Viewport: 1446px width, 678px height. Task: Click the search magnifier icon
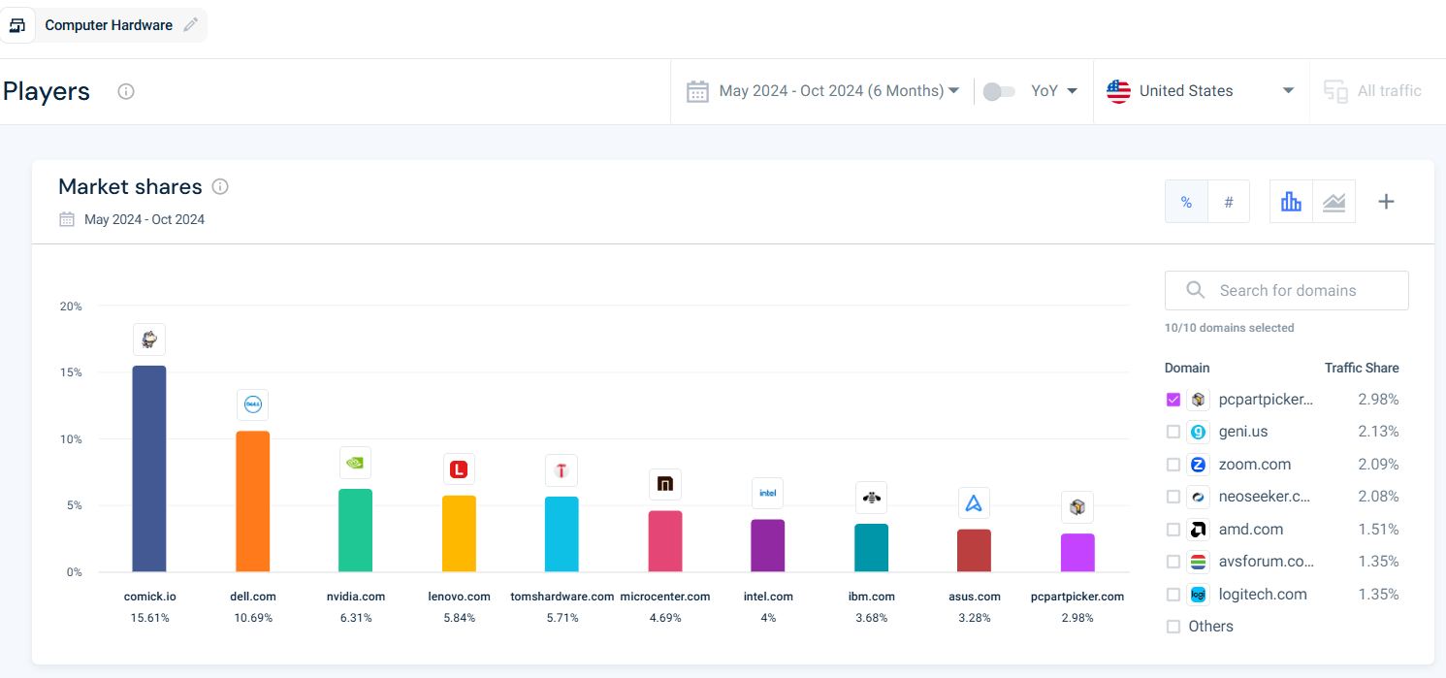click(x=1196, y=290)
